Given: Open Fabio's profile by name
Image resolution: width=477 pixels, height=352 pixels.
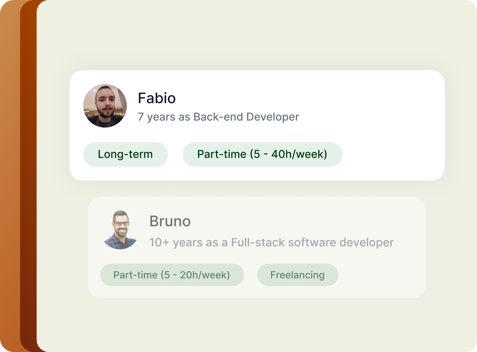Looking at the screenshot, I should click(x=157, y=98).
